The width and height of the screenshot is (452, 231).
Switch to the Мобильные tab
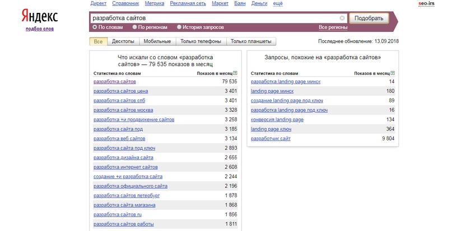[x=157, y=41]
